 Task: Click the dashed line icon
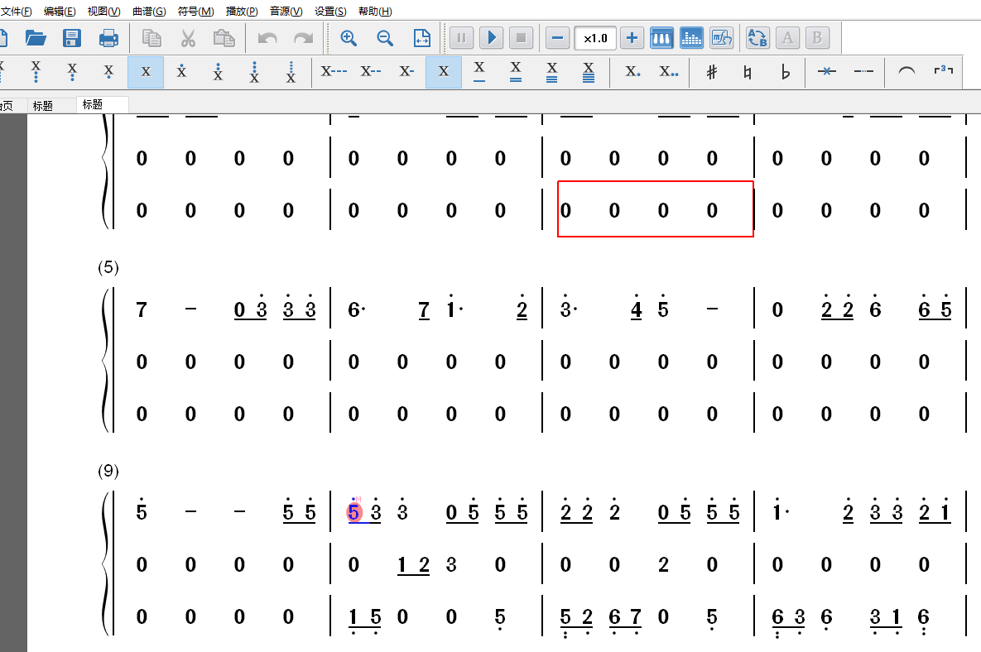coord(863,72)
